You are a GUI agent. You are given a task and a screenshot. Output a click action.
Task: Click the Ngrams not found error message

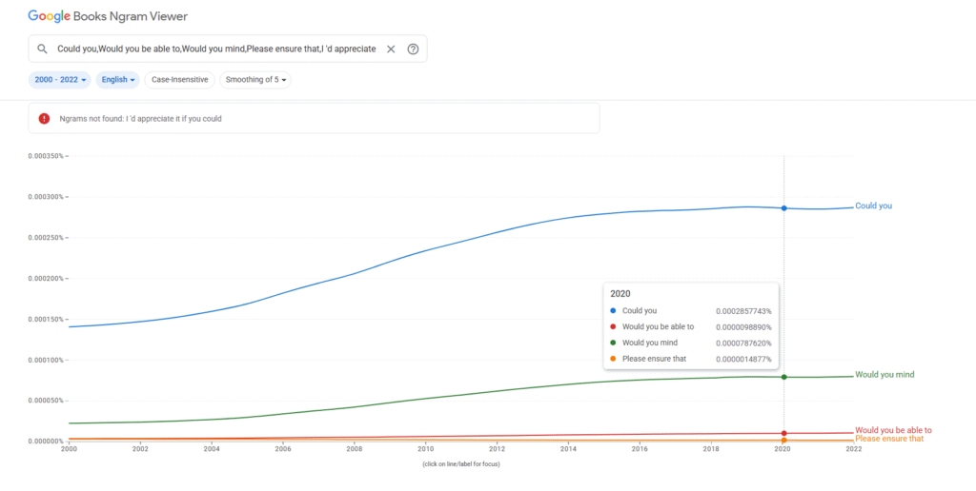tap(140, 118)
